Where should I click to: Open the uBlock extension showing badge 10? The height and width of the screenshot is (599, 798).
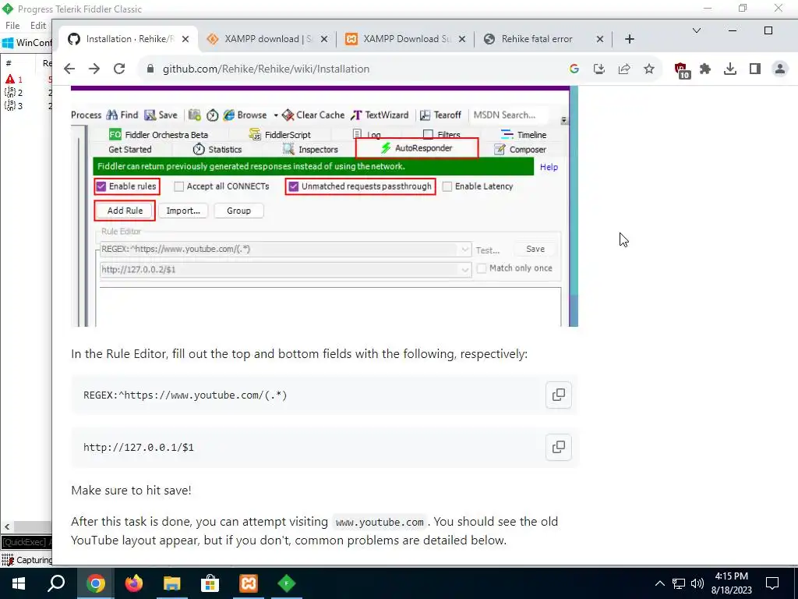pyautogui.click(x=681, y=69)
